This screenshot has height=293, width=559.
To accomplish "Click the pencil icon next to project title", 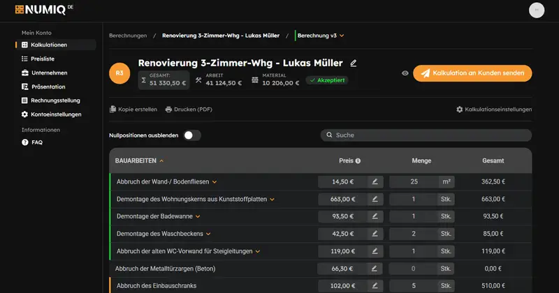I will click(354, 63).
